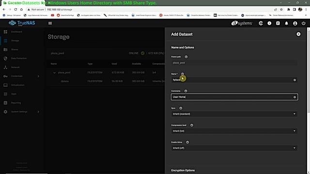Show help for Parent path

click(186, 57)
